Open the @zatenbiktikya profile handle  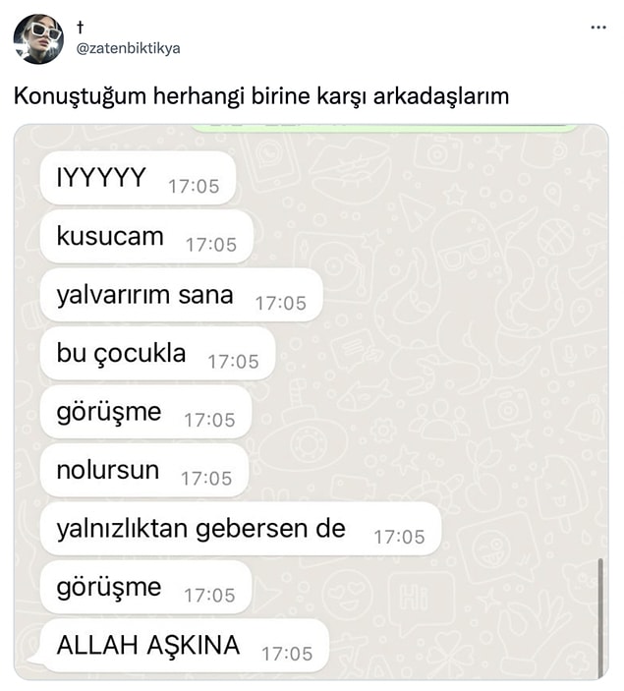click(x=128, y=48)
